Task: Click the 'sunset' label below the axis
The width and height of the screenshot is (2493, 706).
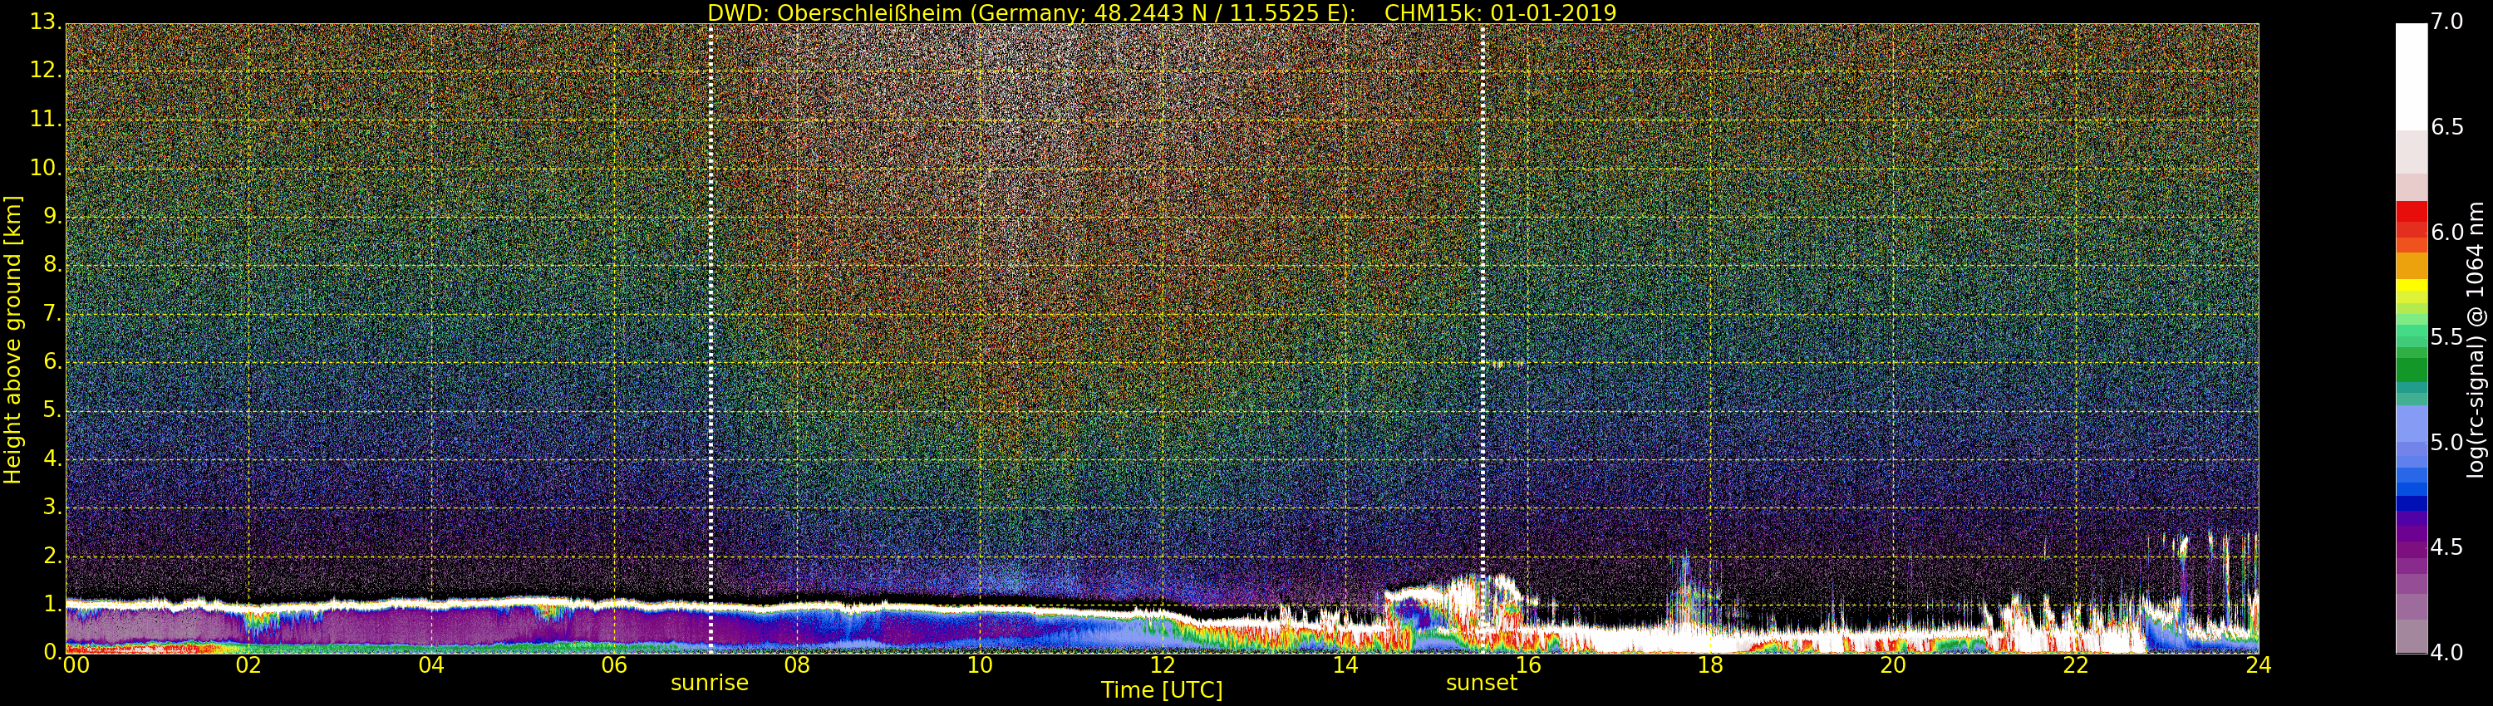Action: [x=1481, y=683]
